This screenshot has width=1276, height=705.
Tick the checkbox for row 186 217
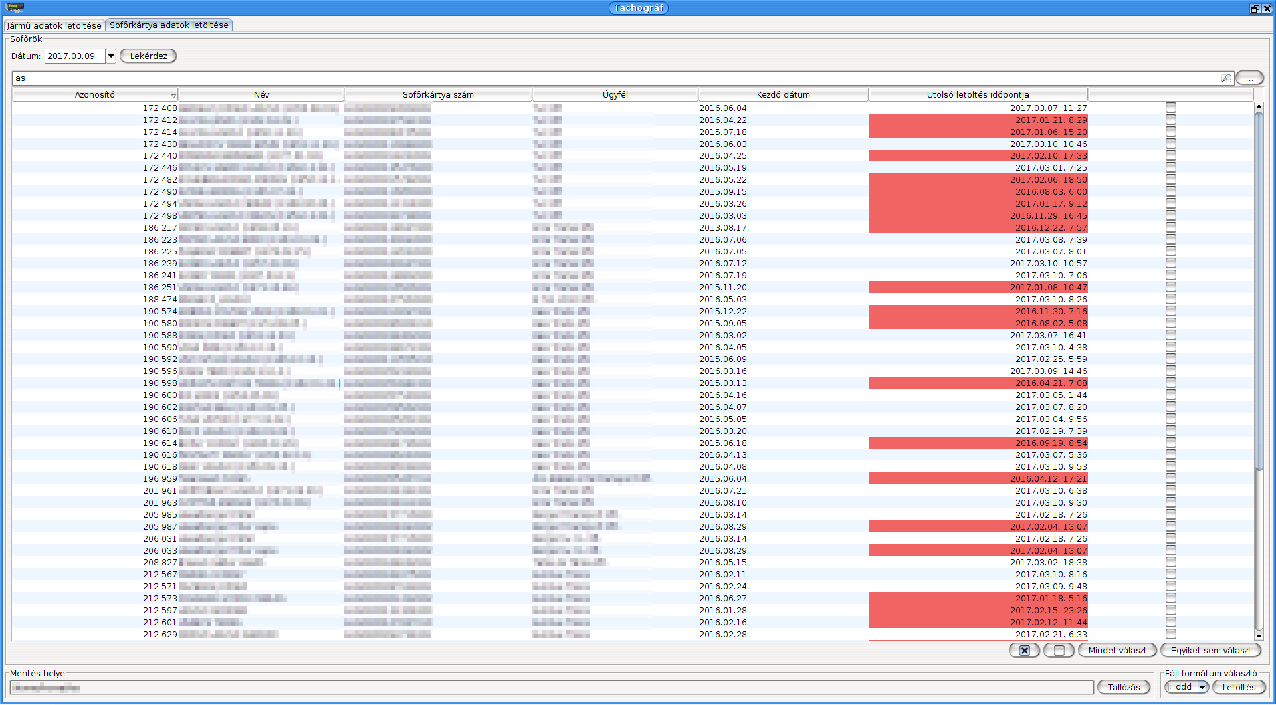(x=1171, y=227)
